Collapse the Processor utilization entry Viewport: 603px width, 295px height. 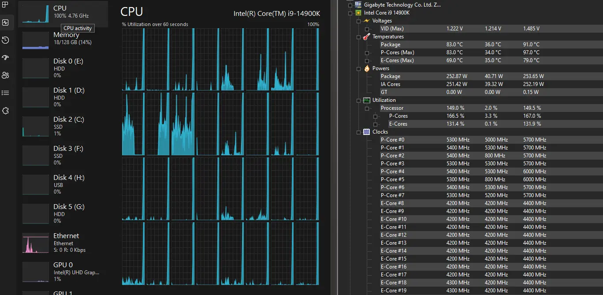click(x=367, y=108)
